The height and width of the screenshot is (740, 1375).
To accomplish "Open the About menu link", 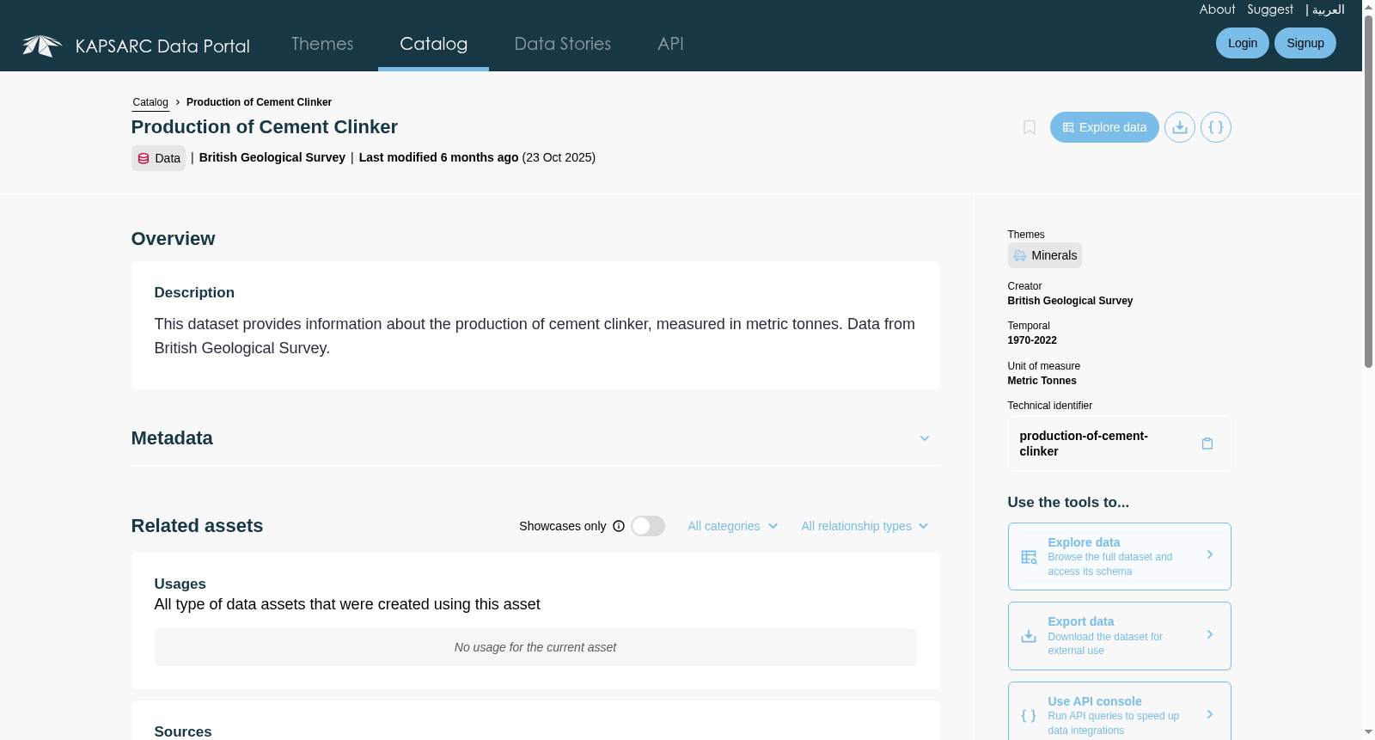I will [1218, 9].
